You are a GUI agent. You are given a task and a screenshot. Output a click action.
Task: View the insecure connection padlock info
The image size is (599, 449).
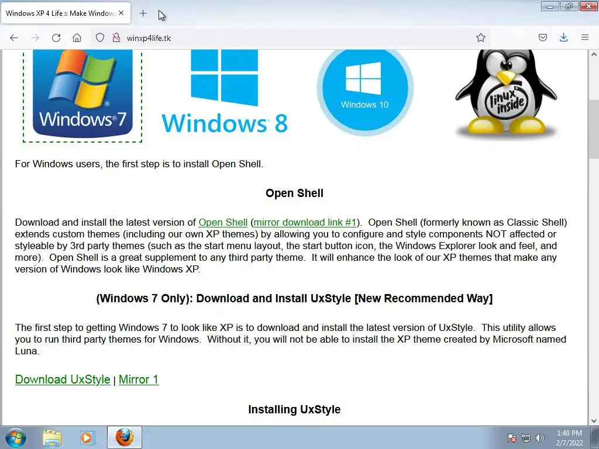tap(116, 37)
